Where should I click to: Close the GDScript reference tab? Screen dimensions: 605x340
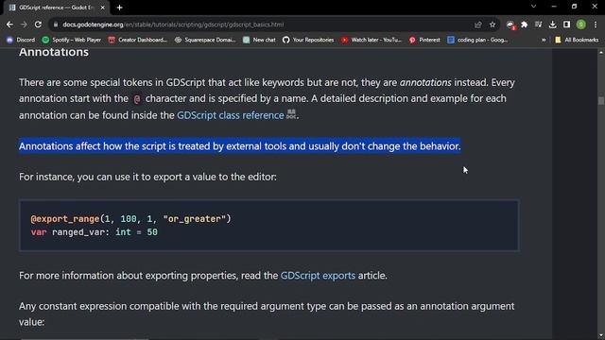103,8
